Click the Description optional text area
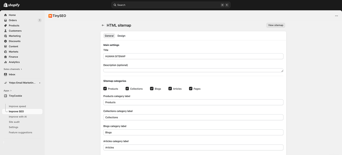 [x=193, y=71]
